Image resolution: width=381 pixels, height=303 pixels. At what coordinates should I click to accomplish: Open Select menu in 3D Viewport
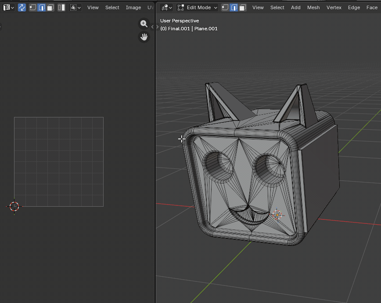pyautogui.click(x=277, y=7)
